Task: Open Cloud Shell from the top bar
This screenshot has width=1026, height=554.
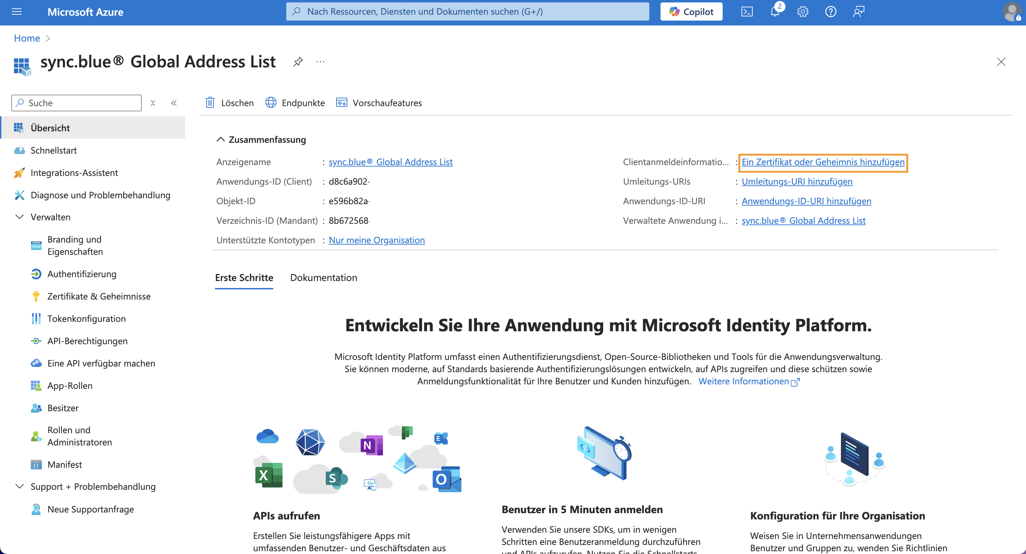Action: tap(747, 12)
